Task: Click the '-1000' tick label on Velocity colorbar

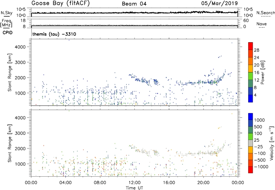Action: coord(261,167)
